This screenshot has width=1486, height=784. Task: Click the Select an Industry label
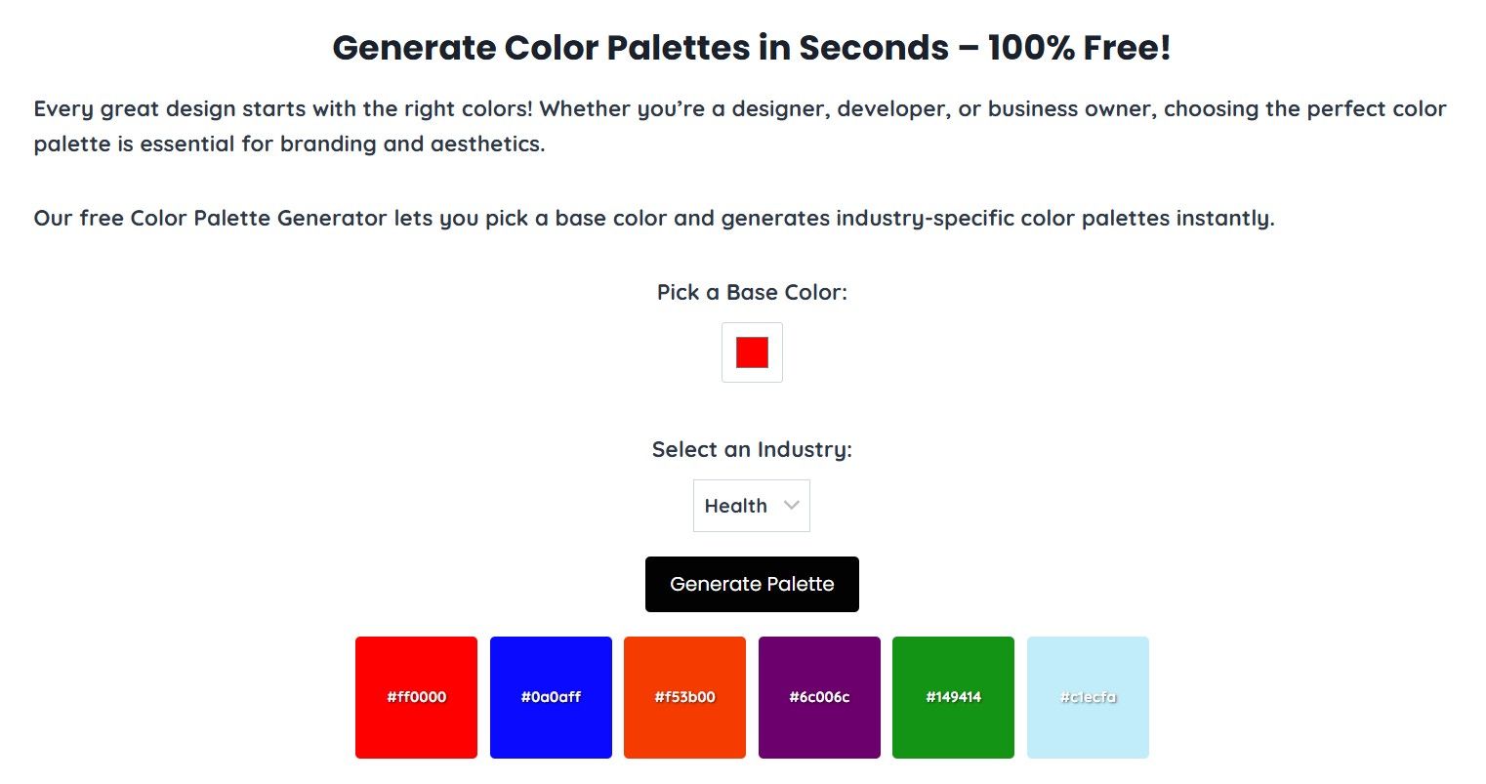click(751, 449)
